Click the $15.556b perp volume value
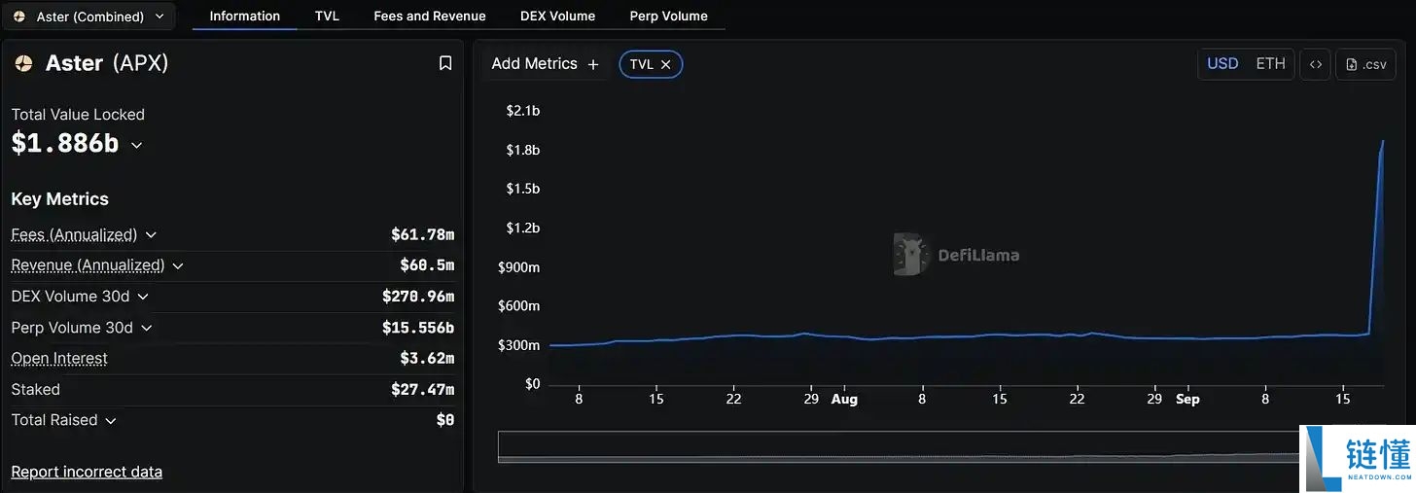The height and width of the screenshot is (493, 1416). pos(418,328)
